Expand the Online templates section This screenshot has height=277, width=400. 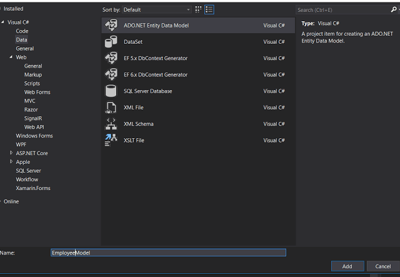2,201
